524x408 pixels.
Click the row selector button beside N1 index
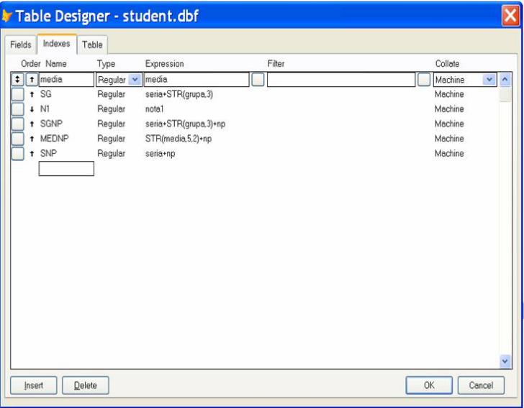[17, 109]
